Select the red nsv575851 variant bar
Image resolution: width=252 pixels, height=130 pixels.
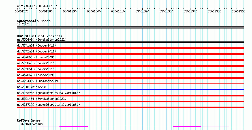(x=130, y=72)
